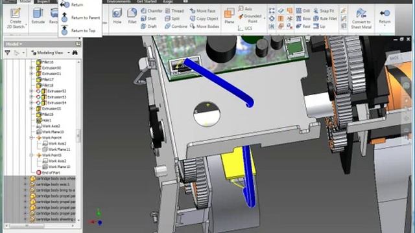Select the Rule Fillet tool
The height and width of the screenshot is (233, 415).
[x=325, y=19]
